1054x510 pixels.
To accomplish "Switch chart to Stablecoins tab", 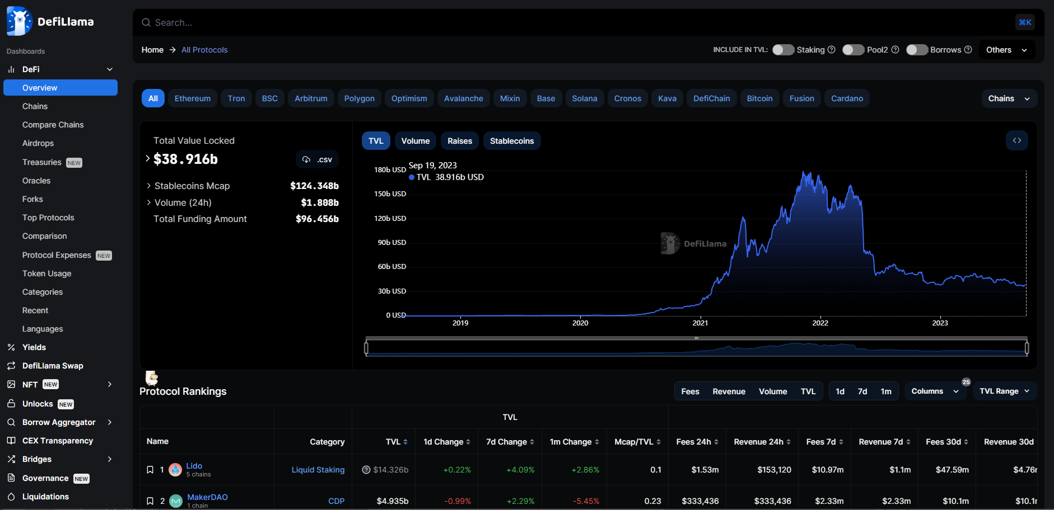I will pos(512,141).
